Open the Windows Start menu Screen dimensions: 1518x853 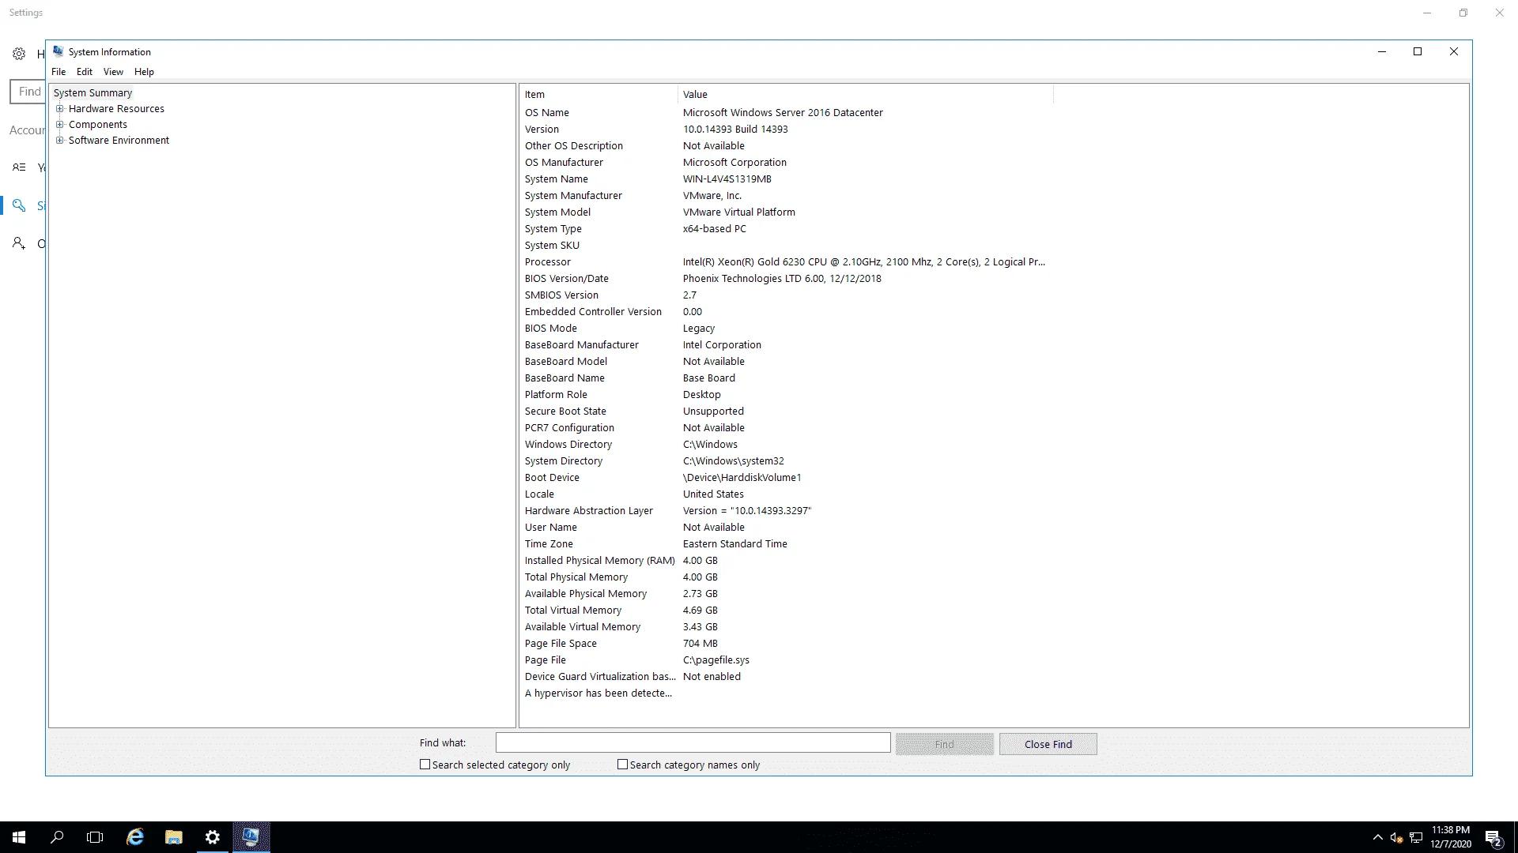pos(19,837)
